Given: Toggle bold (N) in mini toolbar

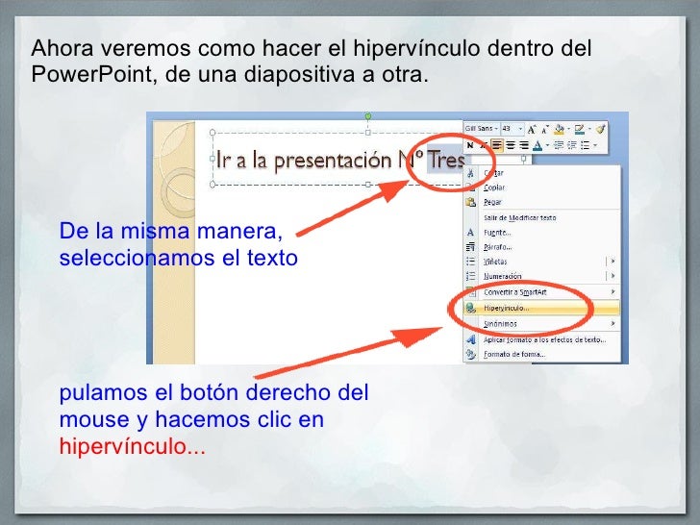Looking at the screenshot, I should 469,145.
